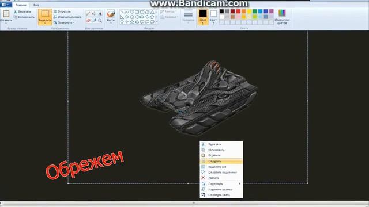Choose Выделить все in the context menu

pos(221,167)
